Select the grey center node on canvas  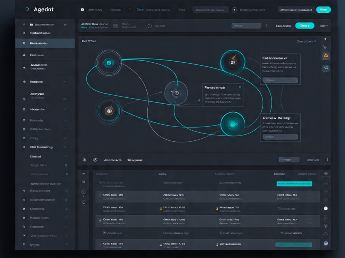(x=176, y=93)
